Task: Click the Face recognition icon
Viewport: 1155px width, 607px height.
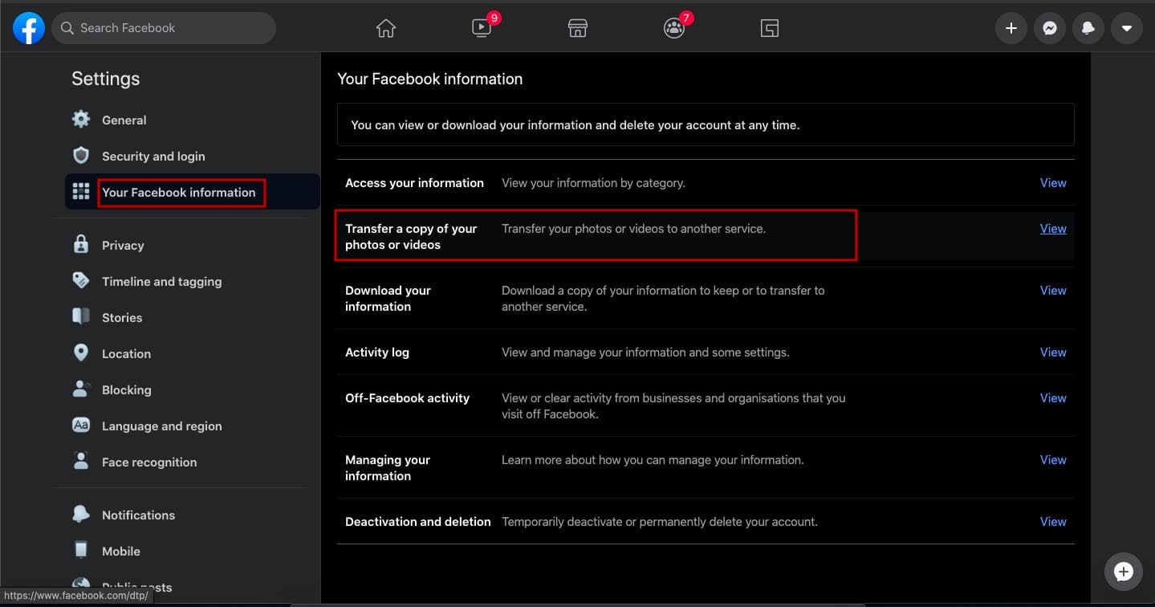Action: [81, 462]
